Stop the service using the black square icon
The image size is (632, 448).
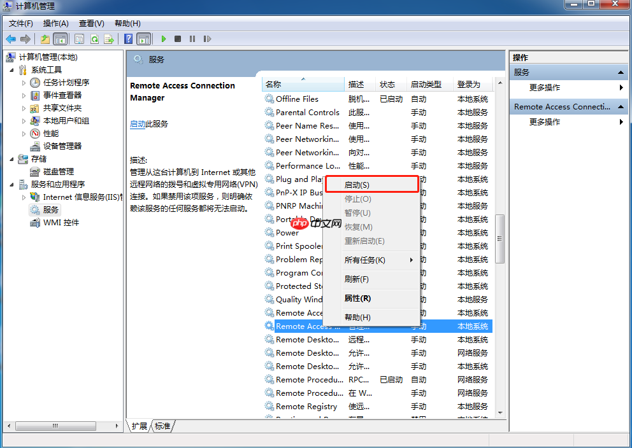click(178, 39)
